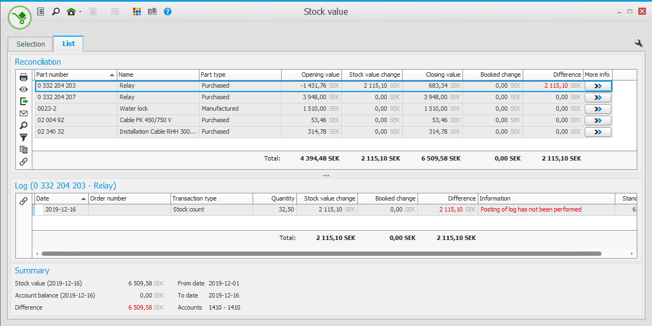
Task: Sort by the Part number column header
Action: point(75,75)
